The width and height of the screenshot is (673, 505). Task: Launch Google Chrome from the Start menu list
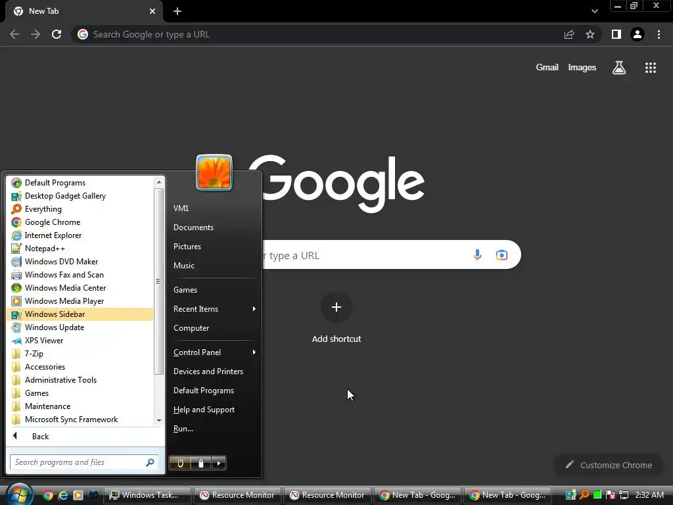[x=80, y=222]
